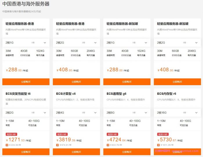Click the coupon icon beside ¥1011.29/年
This screenshot has height=157, width=203.
point(158,145)
